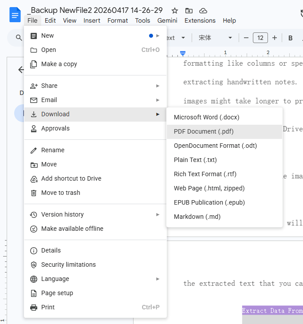Image resolution: width=303 pixels, height=324 pixels.
Task: Open the File menu
Action: pyautogui.click(x=32, y=21)
